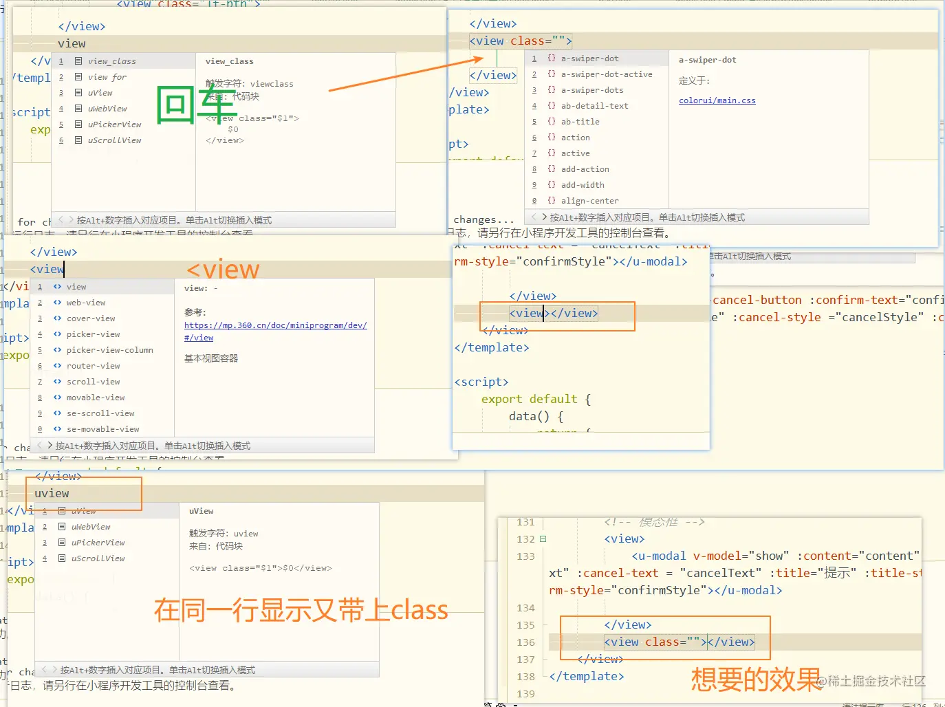Click the view class code on line 136
The width and height of the screenshot is (945, 707).
(680, 642)
